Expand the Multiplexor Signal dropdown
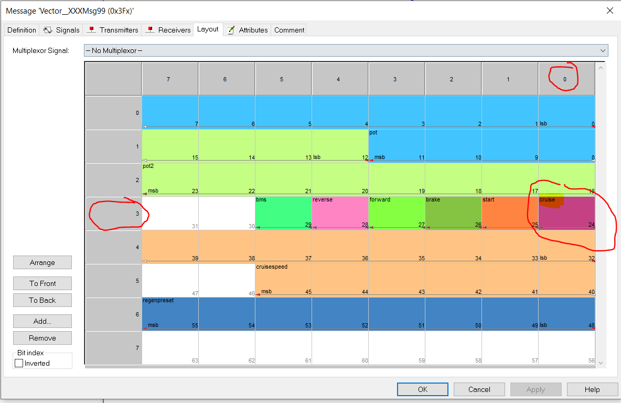621x403 pixels. pyautogui.click(x=602, y=50)
